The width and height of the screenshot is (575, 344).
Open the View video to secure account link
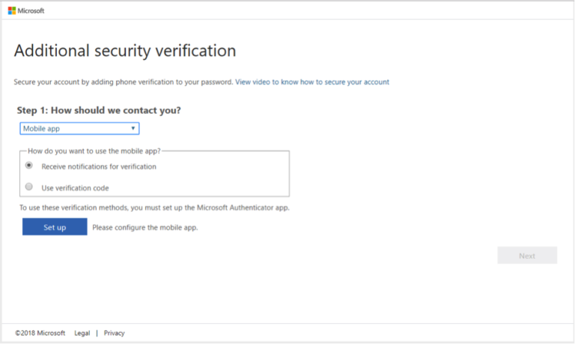click(312, 82)
